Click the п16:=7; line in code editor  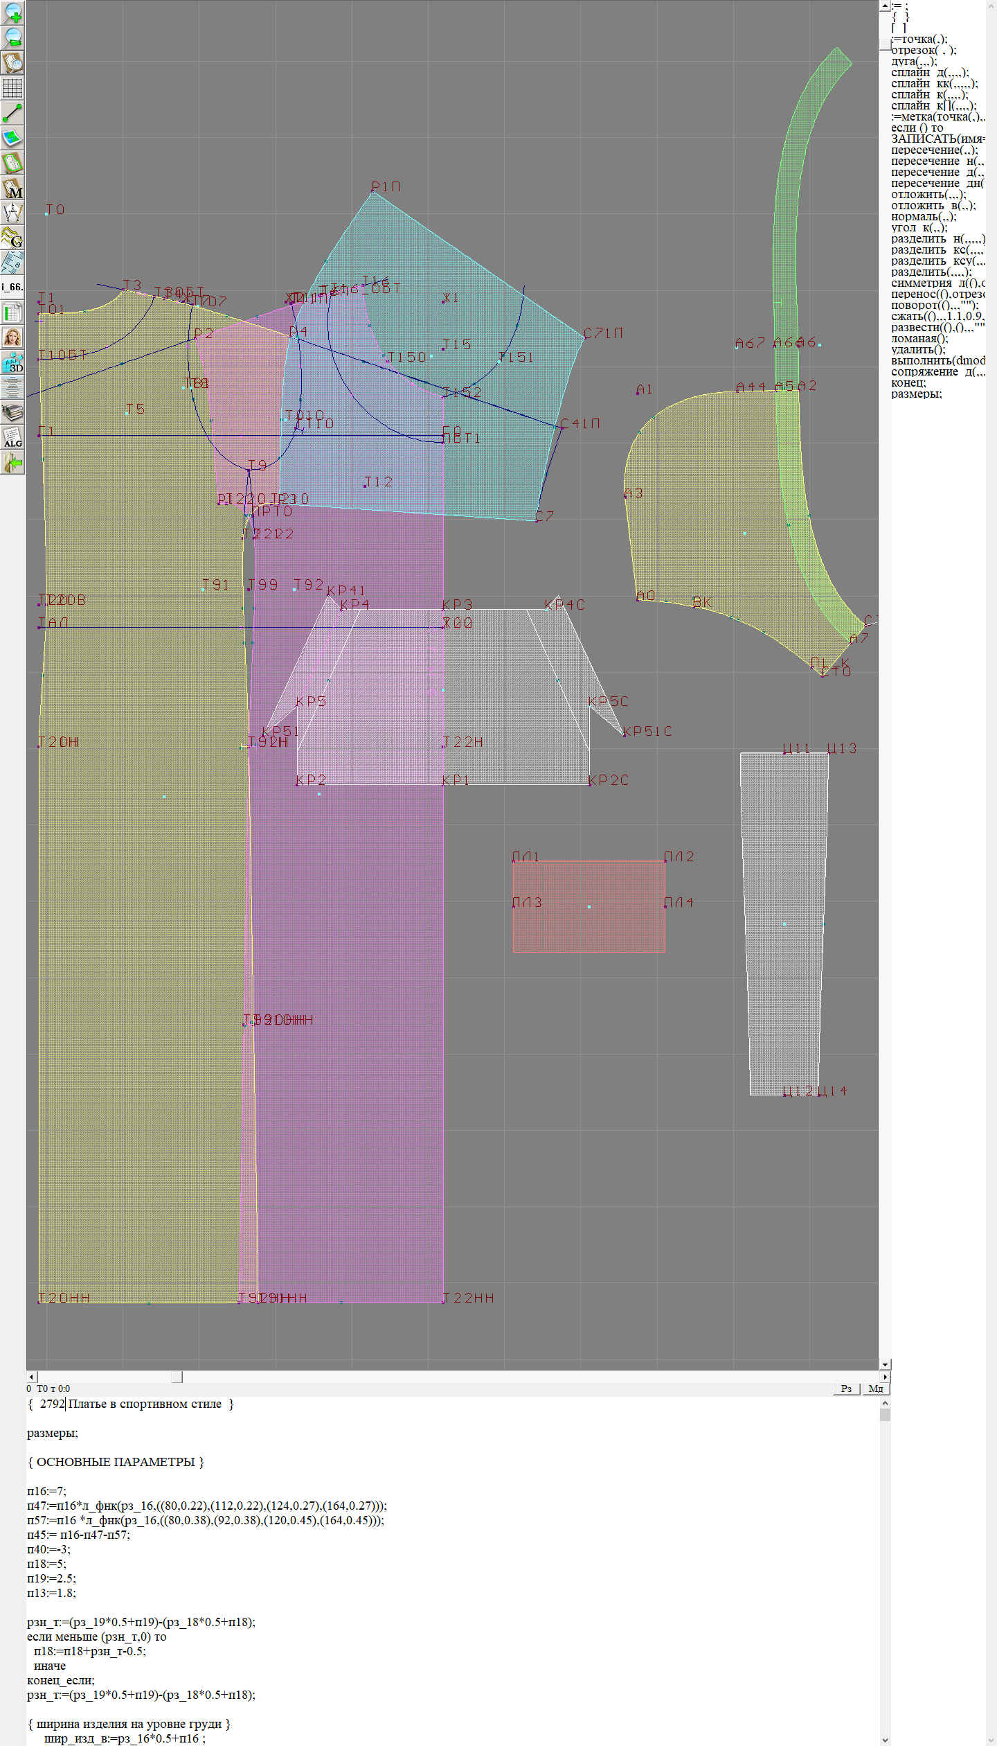point(46,1490)
